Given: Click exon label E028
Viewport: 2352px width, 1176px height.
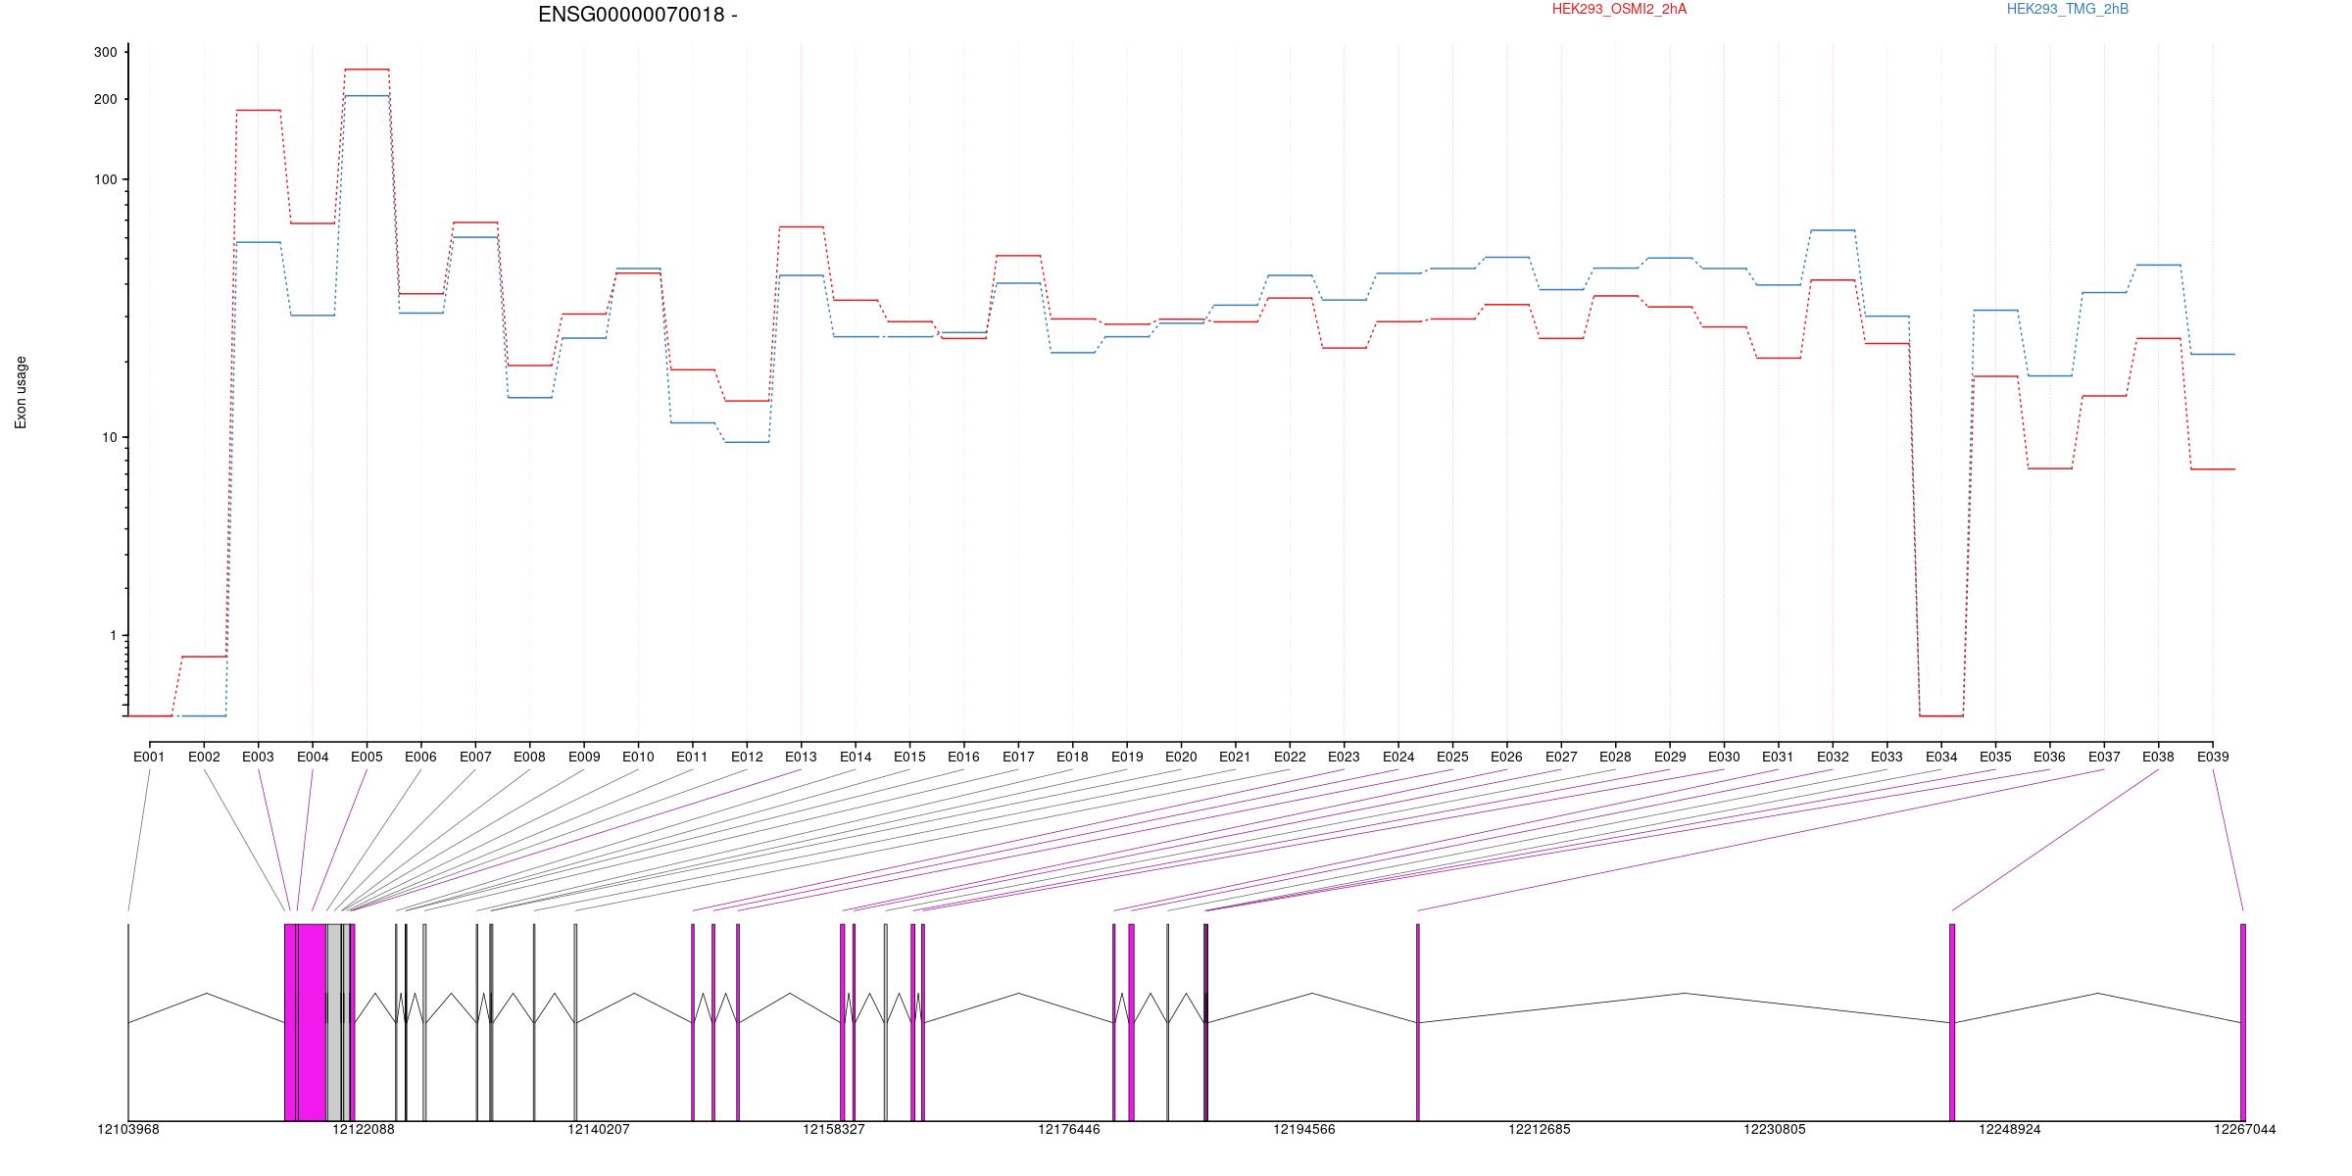Looking at the screenshot, I should [x=1615, y=757].
